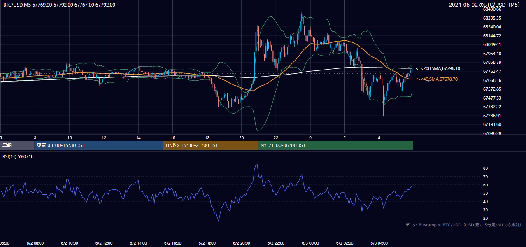The image size is (526, 247).
Task: Click the 早朝 session bar
Action: point(17,145)
